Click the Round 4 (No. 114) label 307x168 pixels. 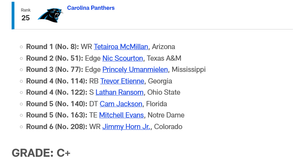[57, 81]
